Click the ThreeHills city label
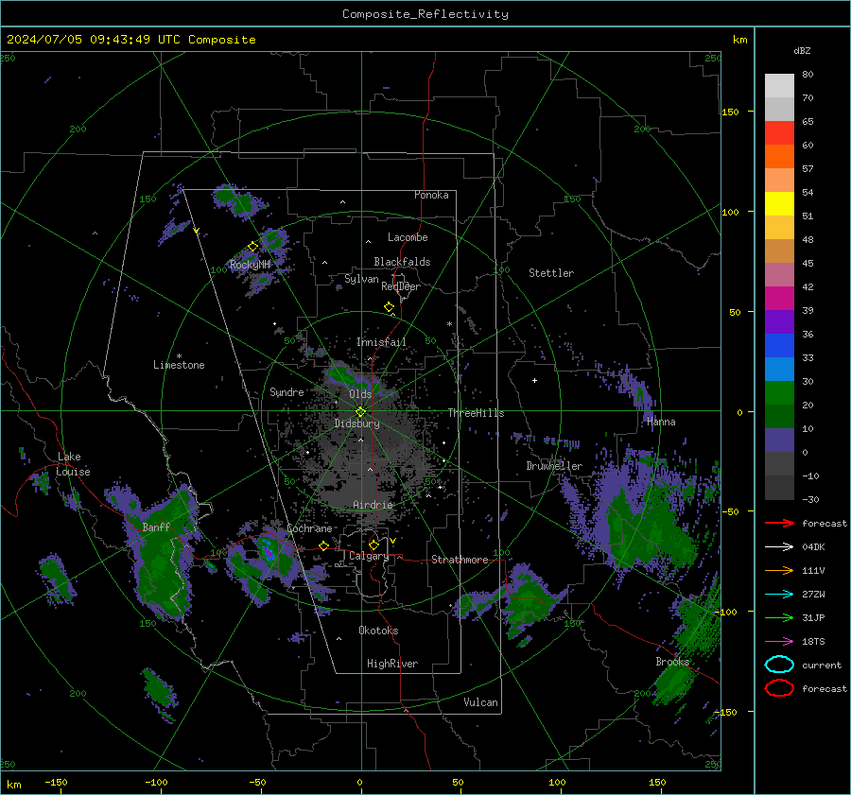Viewport: 851px width, 795px height. tap(476, 413)
